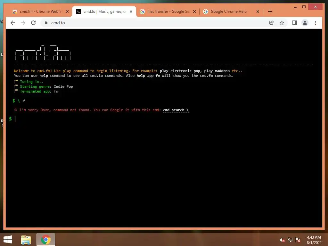Viewport: 328px width, 246px height.
Task: Run the 'play electronic pop' example command
Action: click(180, 71)
